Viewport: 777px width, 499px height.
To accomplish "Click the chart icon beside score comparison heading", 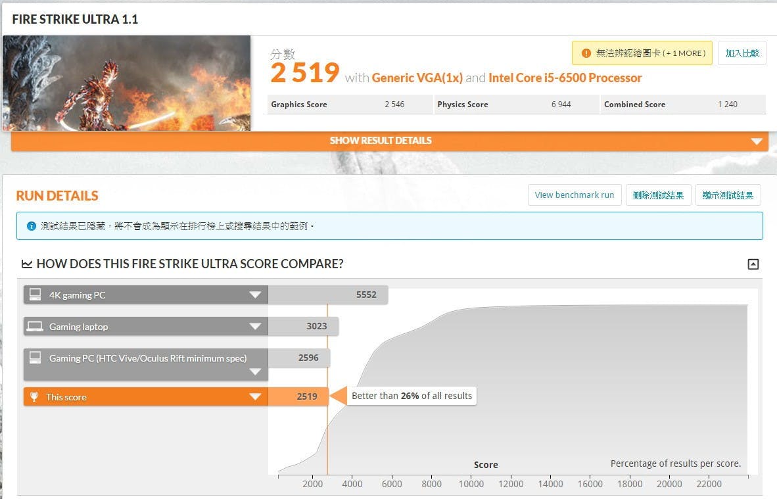I will coord(27,264).
